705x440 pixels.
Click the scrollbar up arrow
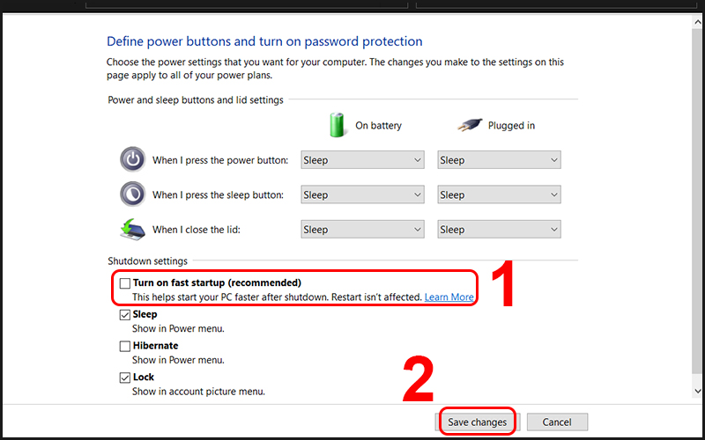[698, 23]
